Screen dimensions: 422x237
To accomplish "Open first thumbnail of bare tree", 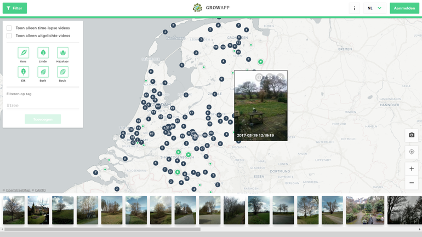I will [x=14, y=210].
